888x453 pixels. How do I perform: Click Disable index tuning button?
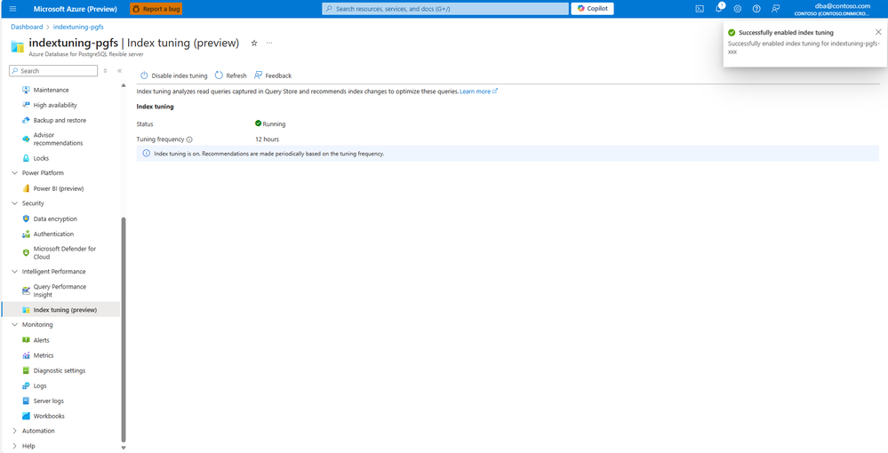click(x=174, y=75)
